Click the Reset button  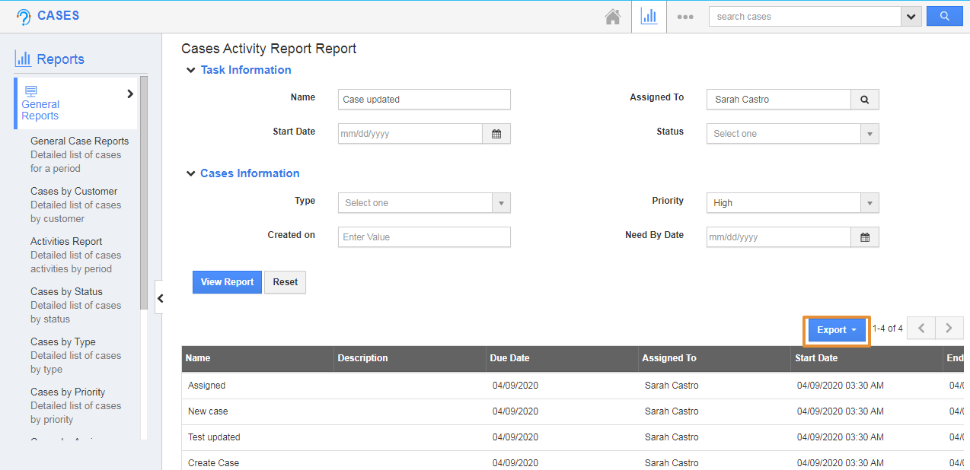coord(286,282)
